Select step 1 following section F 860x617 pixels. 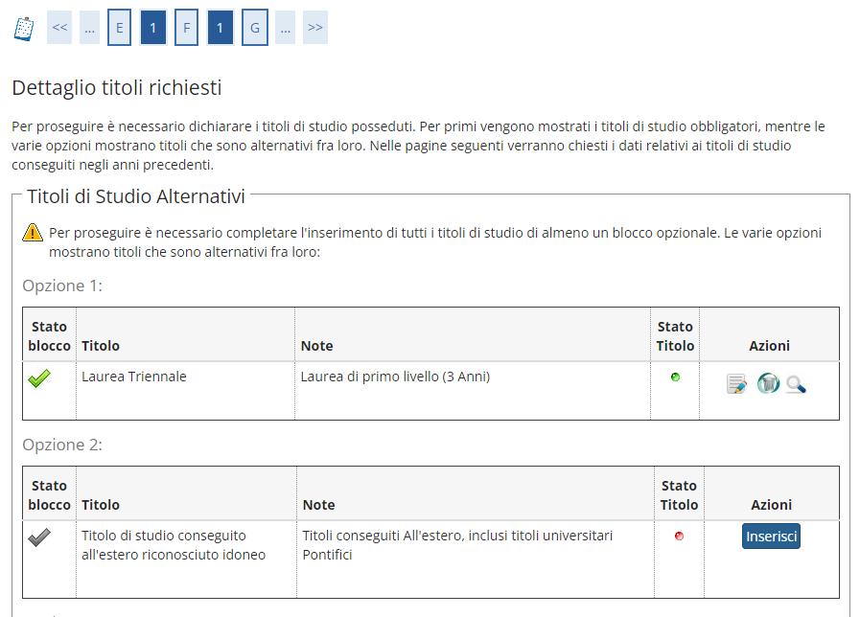pyautogui.click(x=220, y=28)
